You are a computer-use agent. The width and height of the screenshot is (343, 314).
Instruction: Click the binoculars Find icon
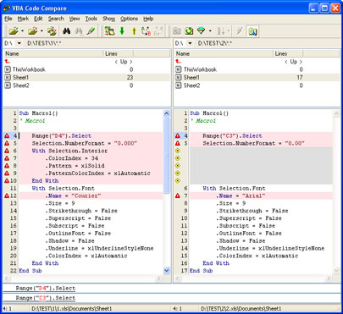66,31
